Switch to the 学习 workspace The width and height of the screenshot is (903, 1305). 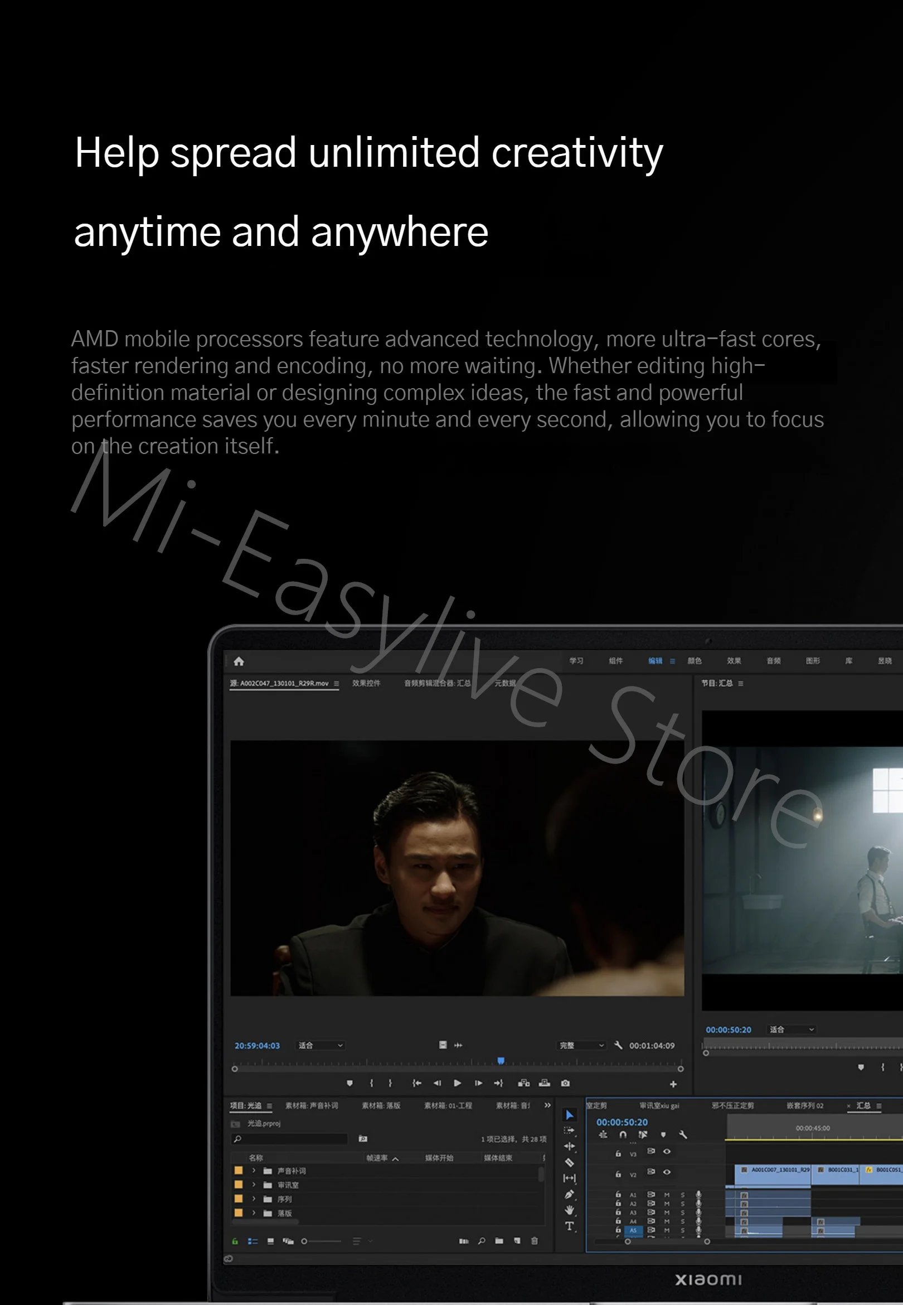[x=576, y=661]
